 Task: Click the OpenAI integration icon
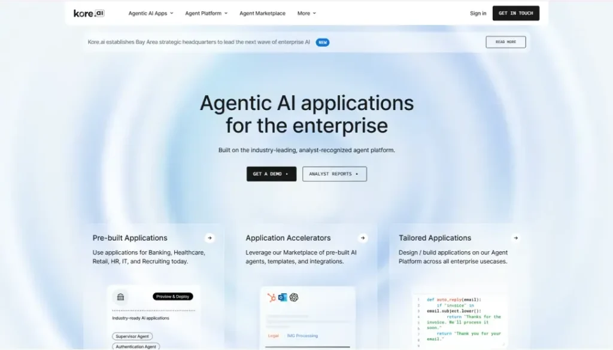point(294,298)
